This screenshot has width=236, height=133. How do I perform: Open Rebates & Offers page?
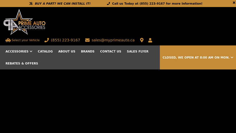point(22,63)
